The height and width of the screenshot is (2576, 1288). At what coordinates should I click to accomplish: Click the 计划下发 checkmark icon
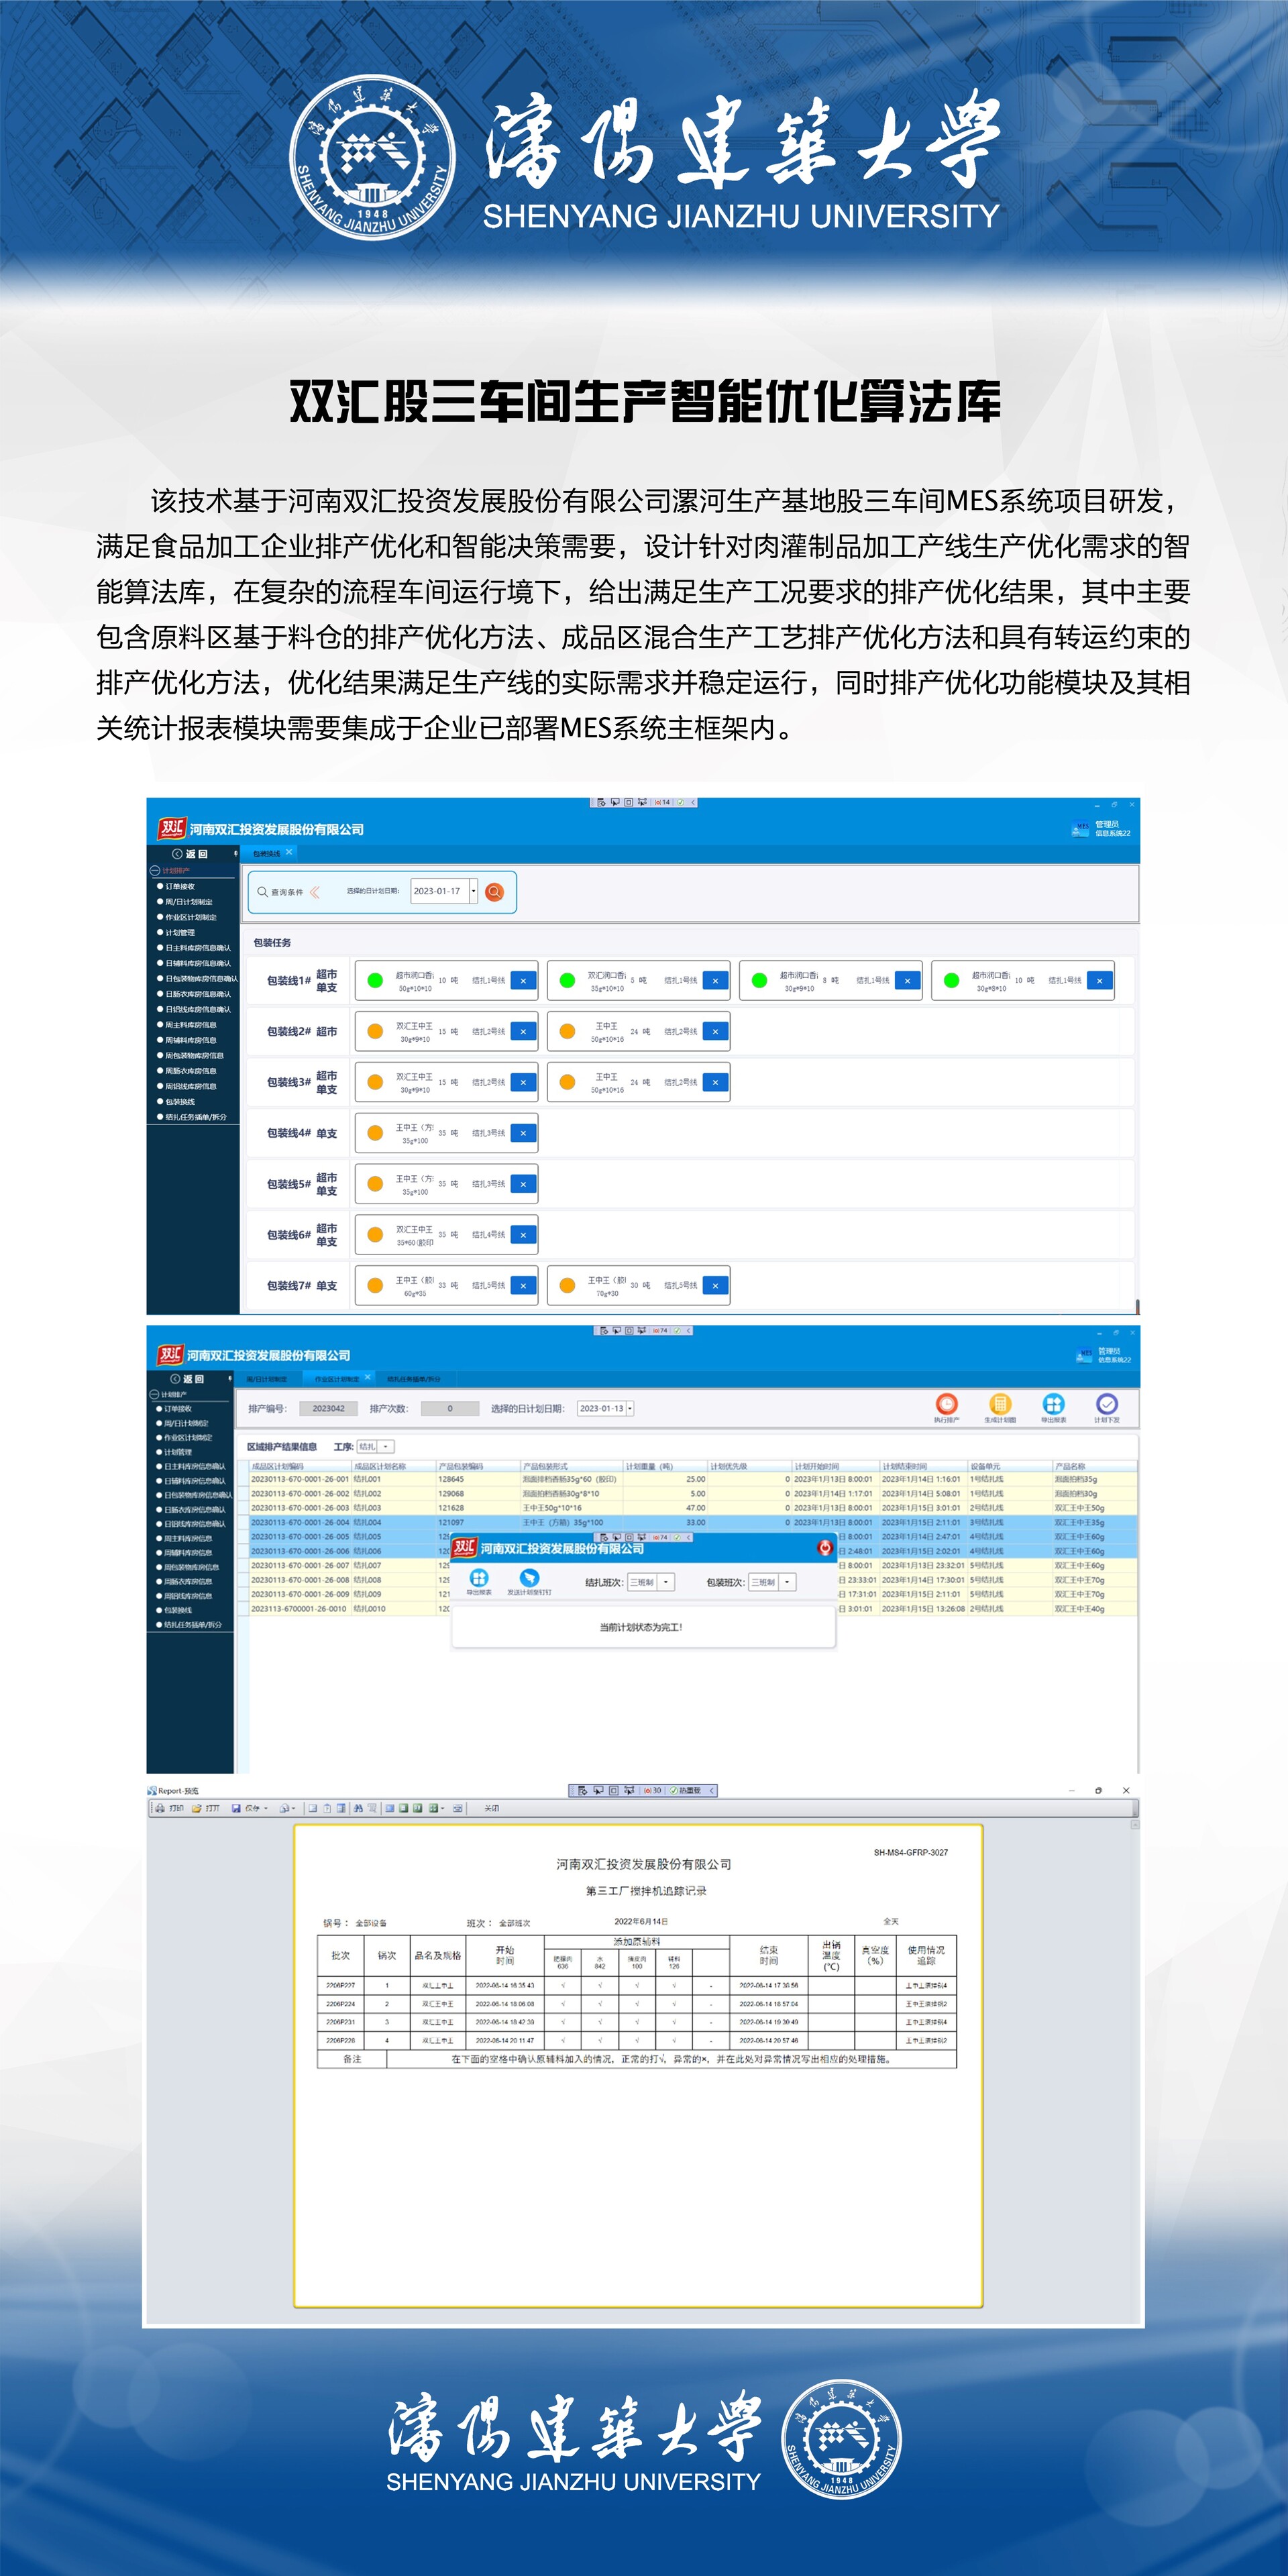click(x=1106, y=1404)
